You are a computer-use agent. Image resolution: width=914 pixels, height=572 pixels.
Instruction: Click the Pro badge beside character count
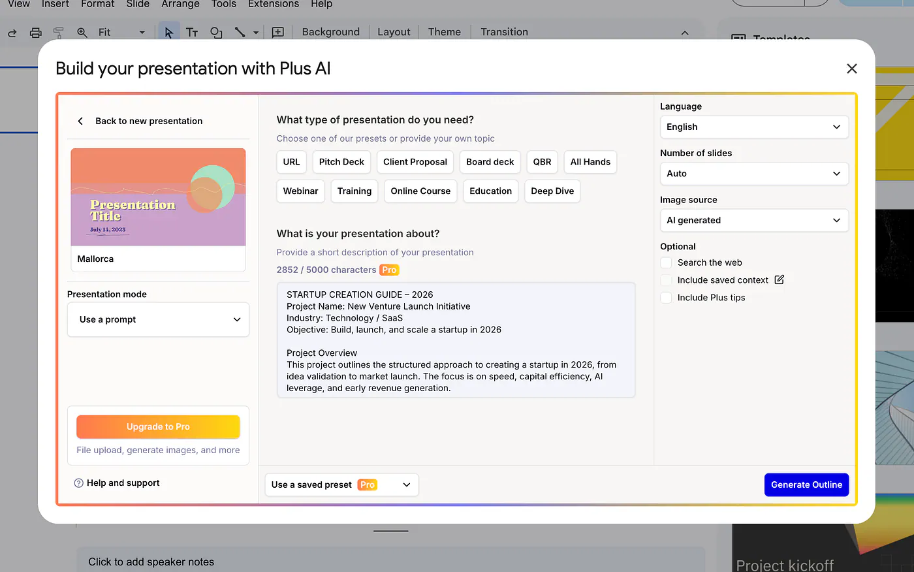tap(389, 270)
